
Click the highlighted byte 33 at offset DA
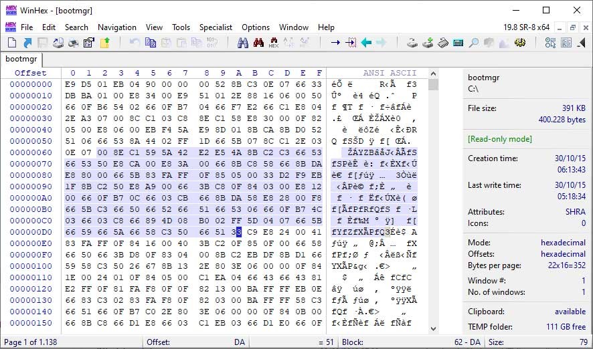coord(238,232)
